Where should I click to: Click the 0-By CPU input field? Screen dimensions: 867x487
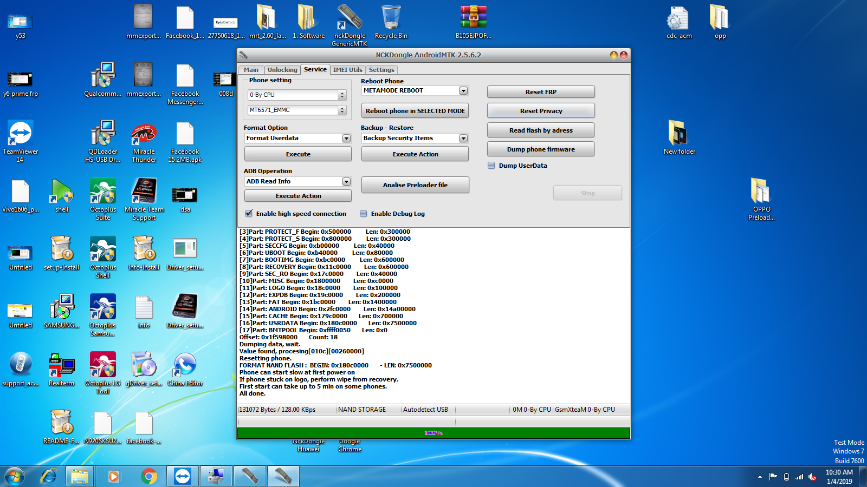[x=293, y=95]
